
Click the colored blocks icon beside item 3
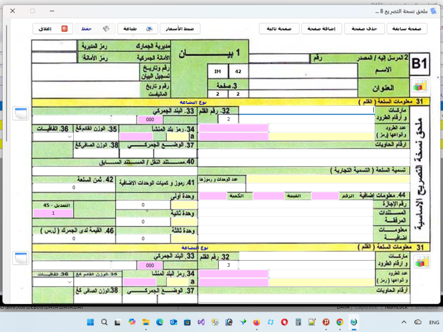click(422, 261)
